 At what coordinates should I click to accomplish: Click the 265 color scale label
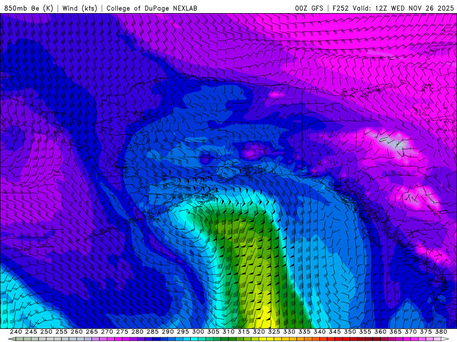[91, 332]
